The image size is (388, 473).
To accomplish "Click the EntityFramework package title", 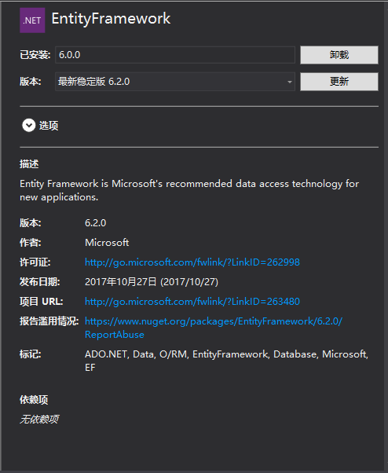I will click(x=111, y=19).
